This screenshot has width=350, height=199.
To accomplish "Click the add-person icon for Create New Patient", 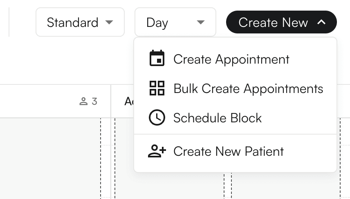I will 157,151.
